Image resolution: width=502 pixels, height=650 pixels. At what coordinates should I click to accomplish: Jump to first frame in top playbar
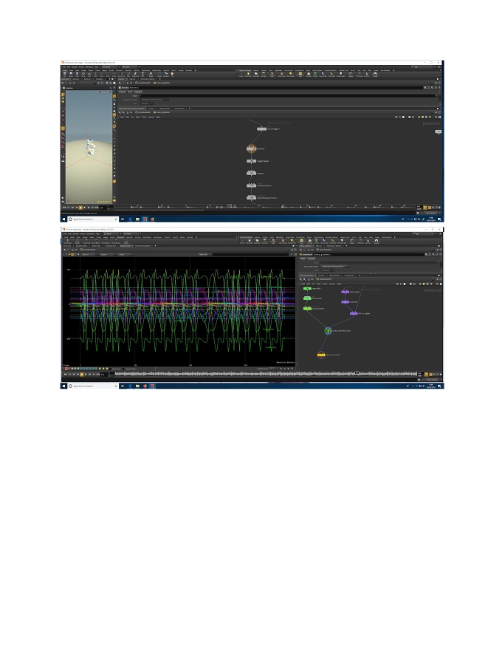click(64, 208)
